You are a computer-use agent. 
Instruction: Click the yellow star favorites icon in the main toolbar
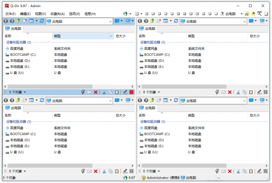pos(253,14)
